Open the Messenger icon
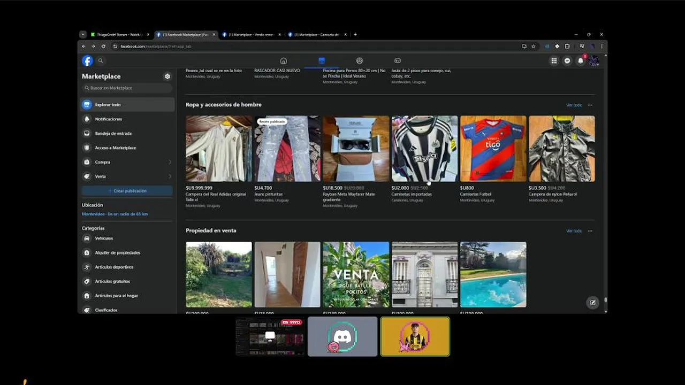685x385 pixels. pos(567,61)
